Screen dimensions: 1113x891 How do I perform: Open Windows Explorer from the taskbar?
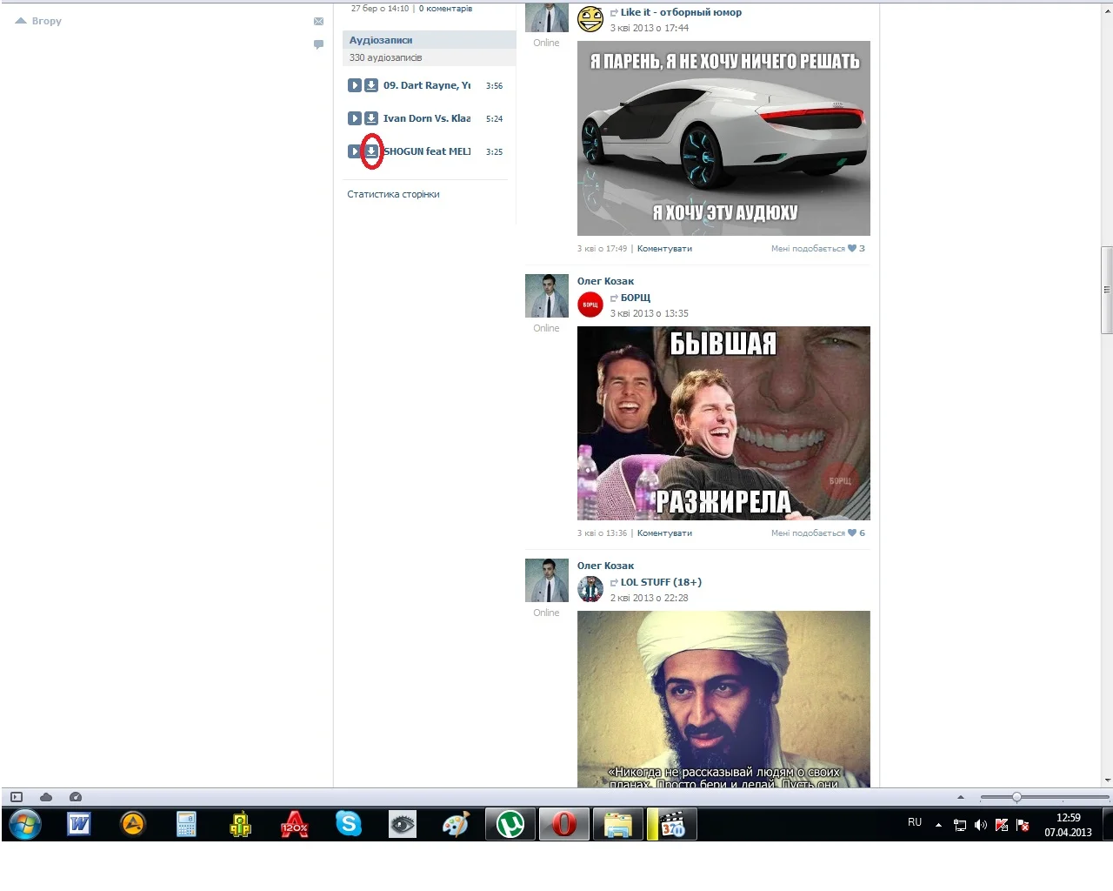(617, 824)
